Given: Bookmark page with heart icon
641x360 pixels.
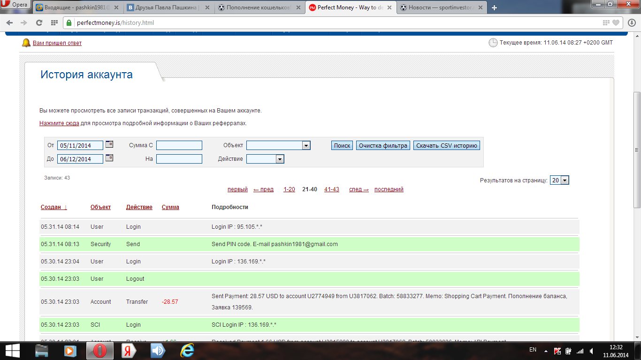Looking at the screenshot, I should [616, 22].
